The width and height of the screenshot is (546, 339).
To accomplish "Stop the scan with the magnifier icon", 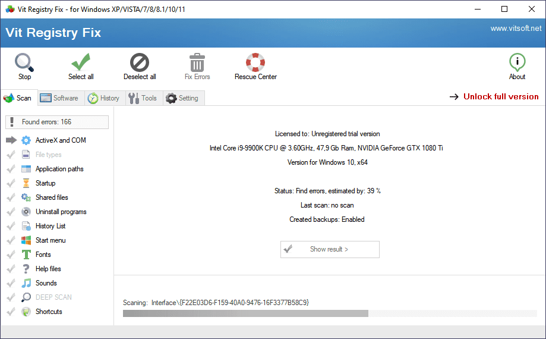I will coord(24,62).
